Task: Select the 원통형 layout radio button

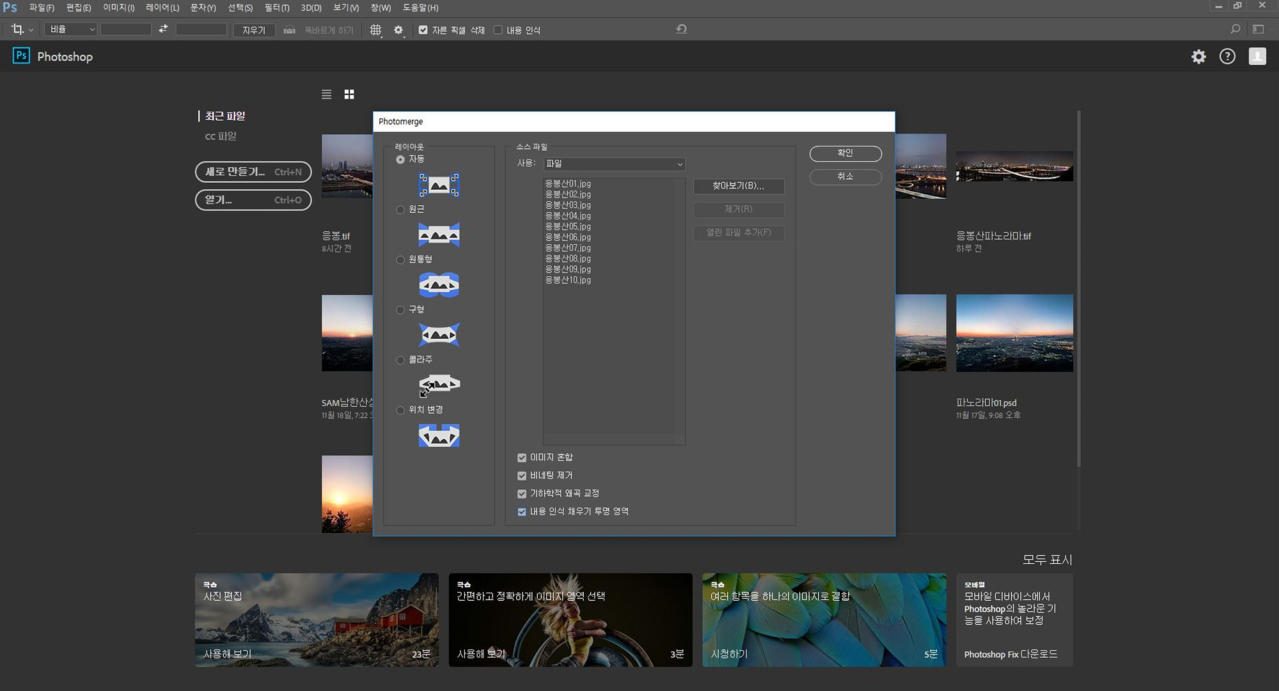Action: (400, 260)
